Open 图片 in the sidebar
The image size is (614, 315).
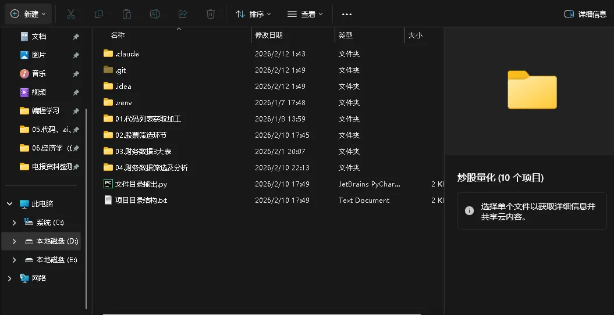[x=39, y=55]
